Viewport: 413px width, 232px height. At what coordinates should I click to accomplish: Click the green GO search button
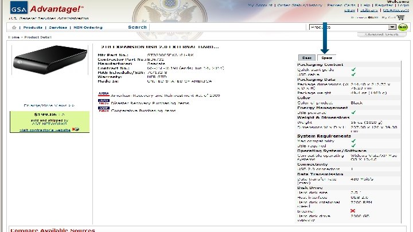[x=403, y=27]
